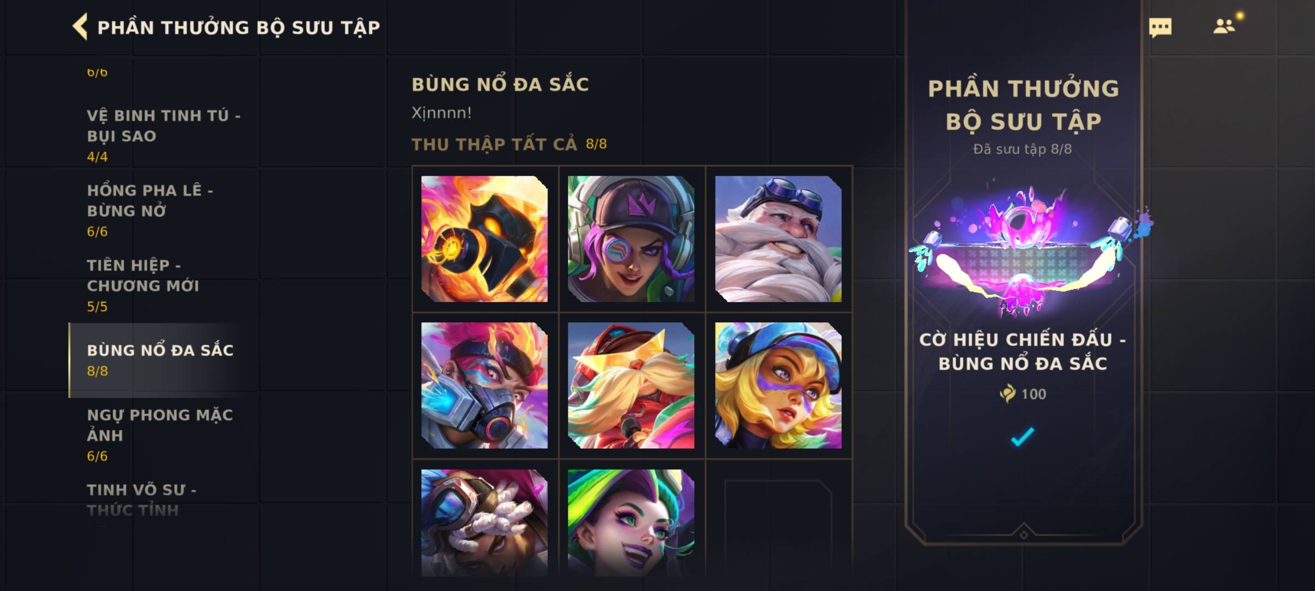This screenshot has height=591, width=1315.
Task: Select the red-hat mustache yordle portrait
Action: click(631, 385)
